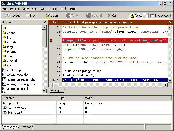Select the style_rtl folder
Image resolution: width=174 pixels, height=131 pixels.
10,61
